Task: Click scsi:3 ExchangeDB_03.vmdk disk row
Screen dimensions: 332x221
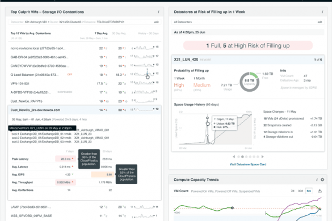Action: click(52, 142)
